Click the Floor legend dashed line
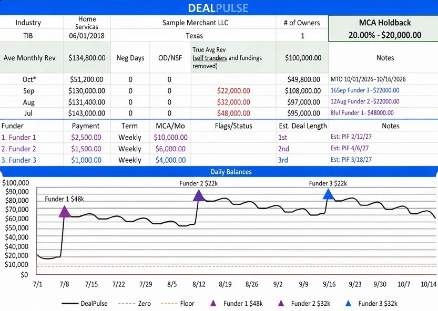Screen dimensions: 438x311 169,304
